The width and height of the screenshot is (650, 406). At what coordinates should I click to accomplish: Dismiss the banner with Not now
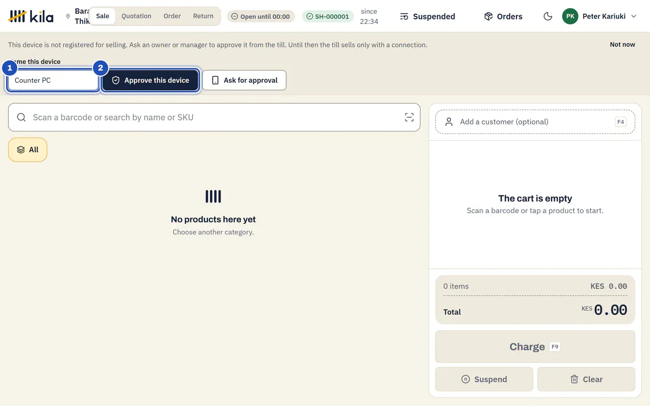[623, 45]
